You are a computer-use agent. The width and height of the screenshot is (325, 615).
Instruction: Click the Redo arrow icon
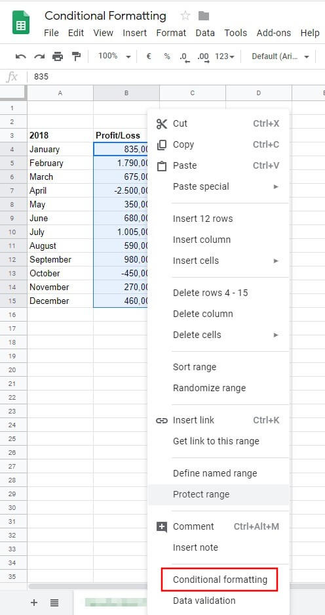point(39,56)
